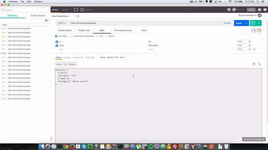Open Google Chrome from the dock

(x=66, y=146)
